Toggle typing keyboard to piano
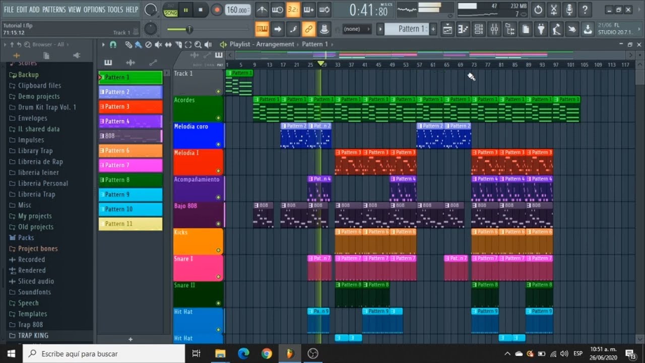Screen dimensions: 645x363 pyautogui.click(x=262, y=29)
